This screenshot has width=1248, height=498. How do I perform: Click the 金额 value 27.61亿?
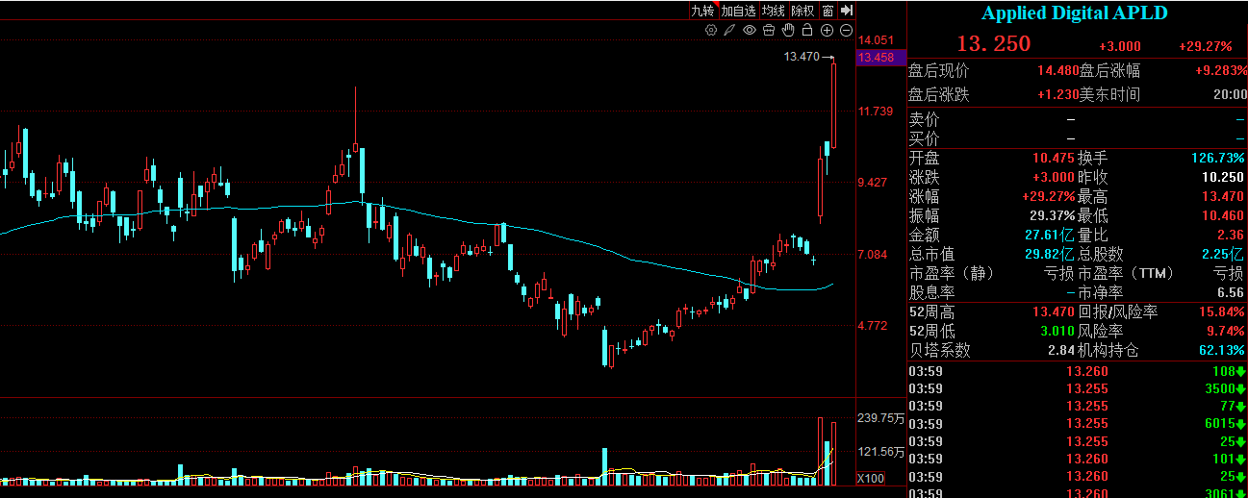(1050, 235)
